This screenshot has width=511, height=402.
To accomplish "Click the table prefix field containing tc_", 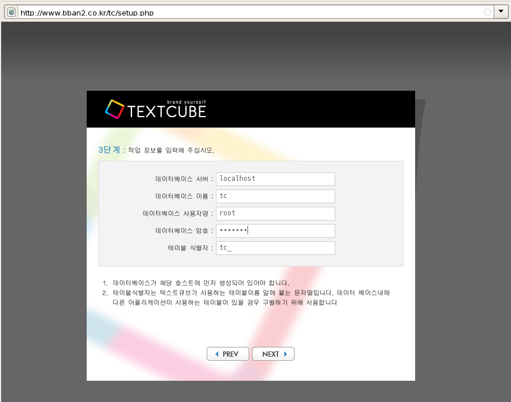I will click(276, 248).
